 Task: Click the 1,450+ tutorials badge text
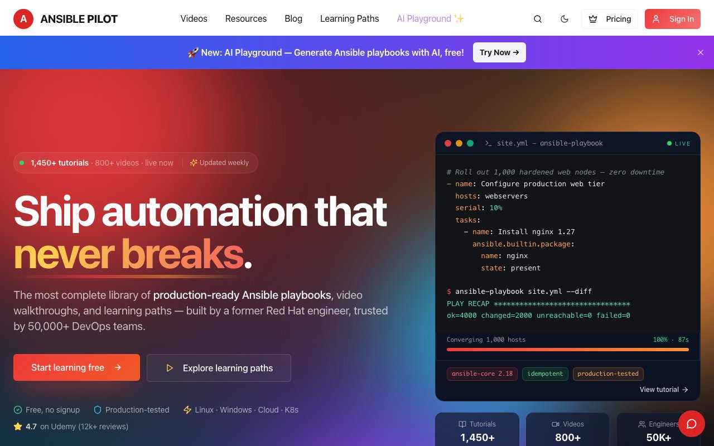pyautogui.click(x=60, y=163)
